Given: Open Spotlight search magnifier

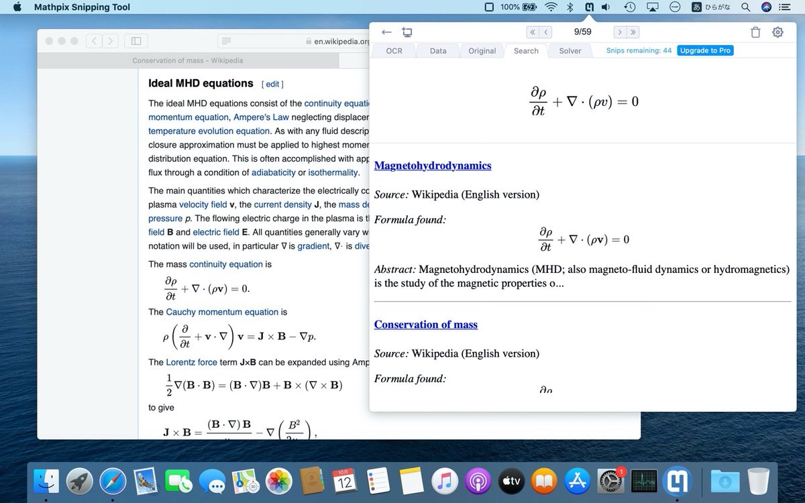Looking at the screenshot, I should [x=745, y=7].
